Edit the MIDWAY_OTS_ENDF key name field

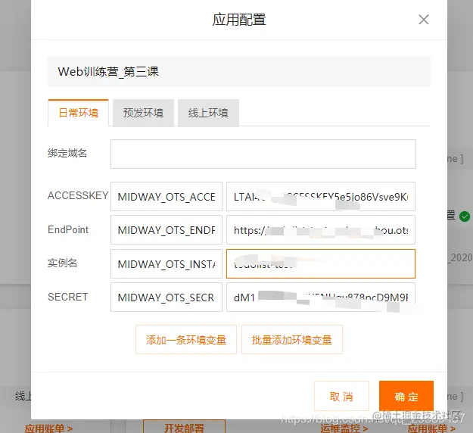point(166,230)
